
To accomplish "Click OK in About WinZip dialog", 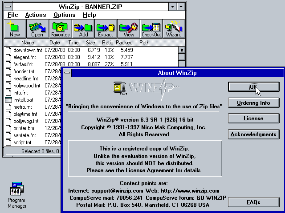I will coord(253,87).
